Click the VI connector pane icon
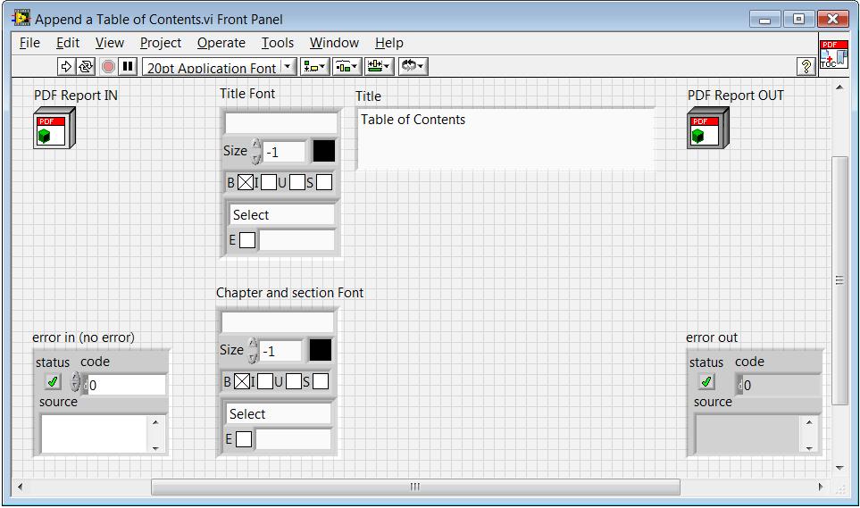Image resolution: width=860 pixels, height=508 pixels. 833,55
